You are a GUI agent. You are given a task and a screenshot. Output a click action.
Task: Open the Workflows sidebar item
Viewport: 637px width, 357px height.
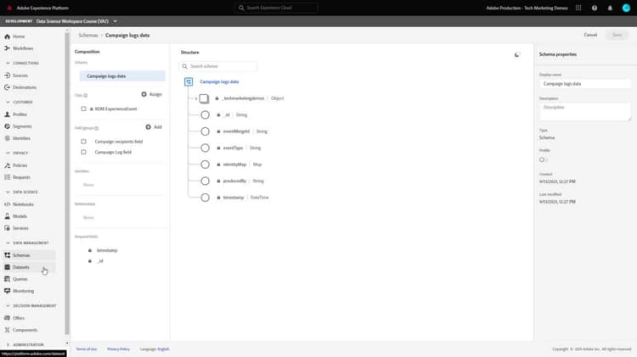23,48
